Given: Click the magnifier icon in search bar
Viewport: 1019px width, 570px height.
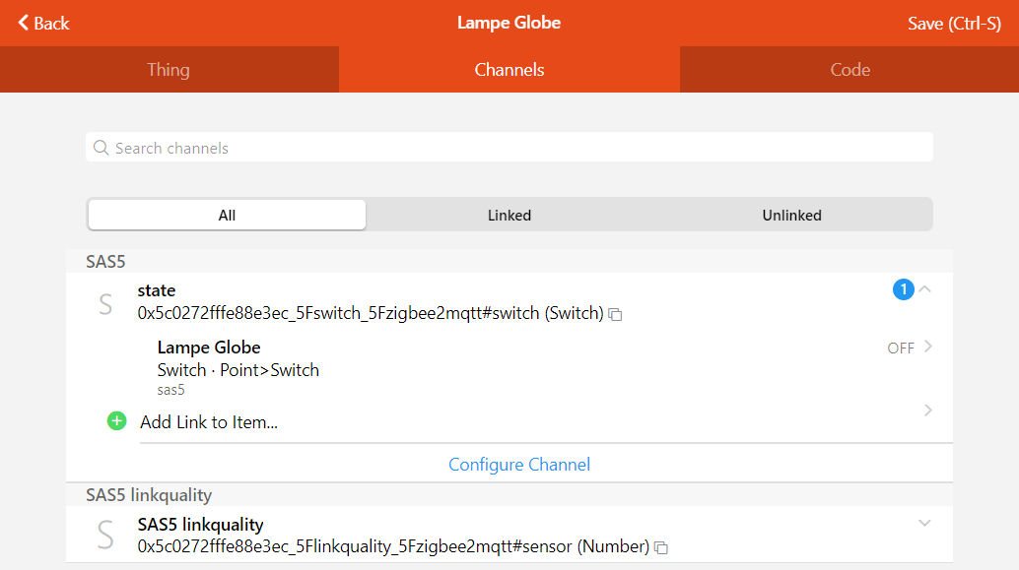Looking at the screenshot, I should pyautogui.click(x=101, y=148).
